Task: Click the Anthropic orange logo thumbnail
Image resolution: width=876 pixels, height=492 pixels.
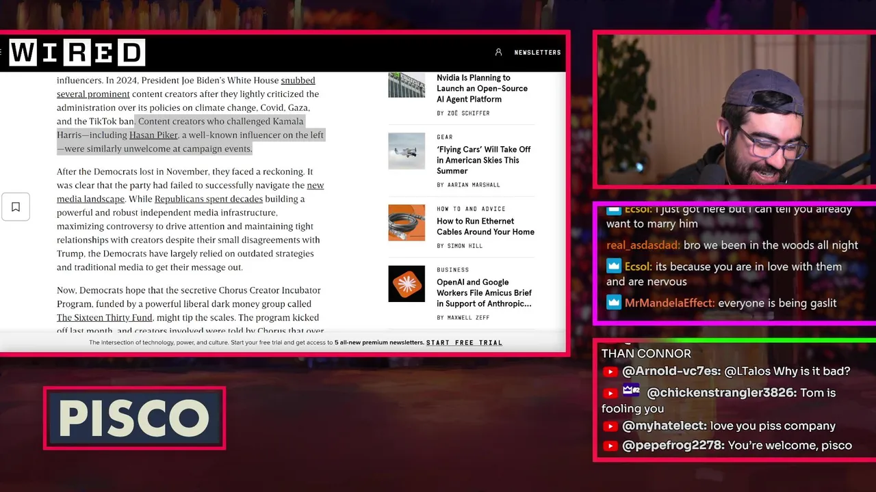Action: click(407, 284)
